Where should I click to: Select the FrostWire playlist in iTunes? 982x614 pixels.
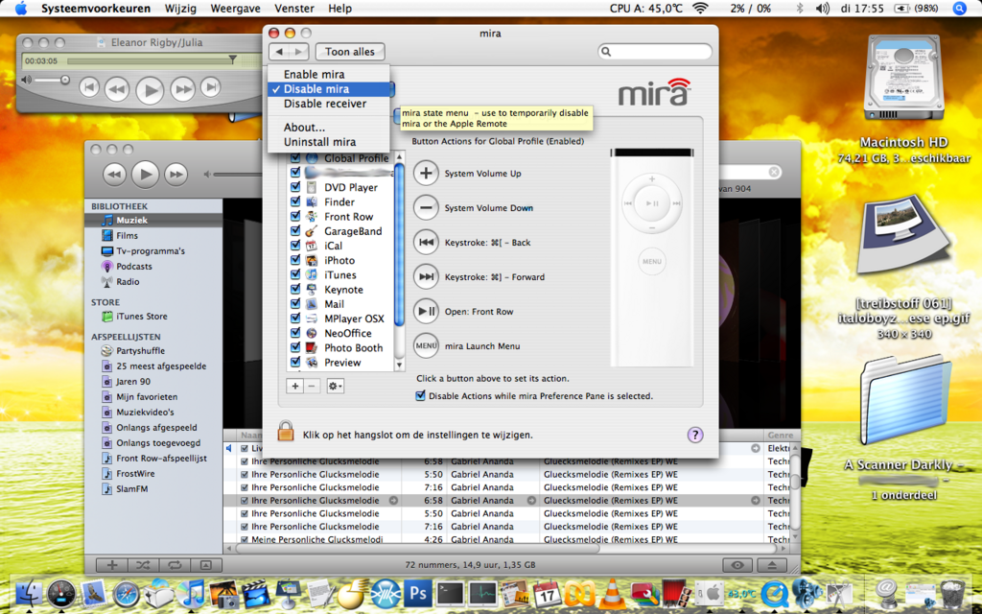coord(135,474)
